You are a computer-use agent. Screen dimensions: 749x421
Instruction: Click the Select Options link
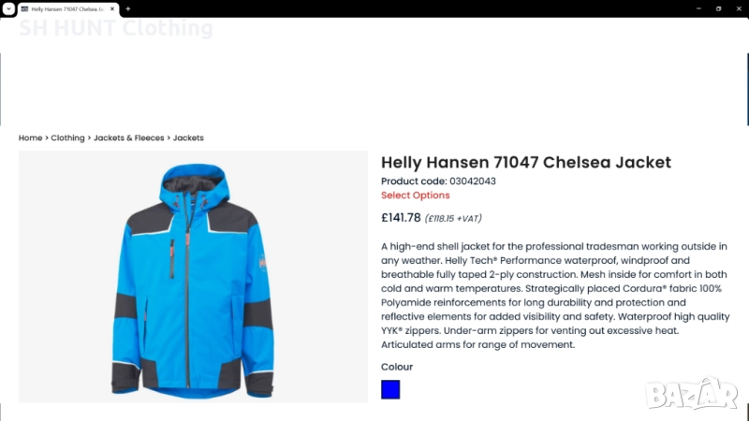415,196
